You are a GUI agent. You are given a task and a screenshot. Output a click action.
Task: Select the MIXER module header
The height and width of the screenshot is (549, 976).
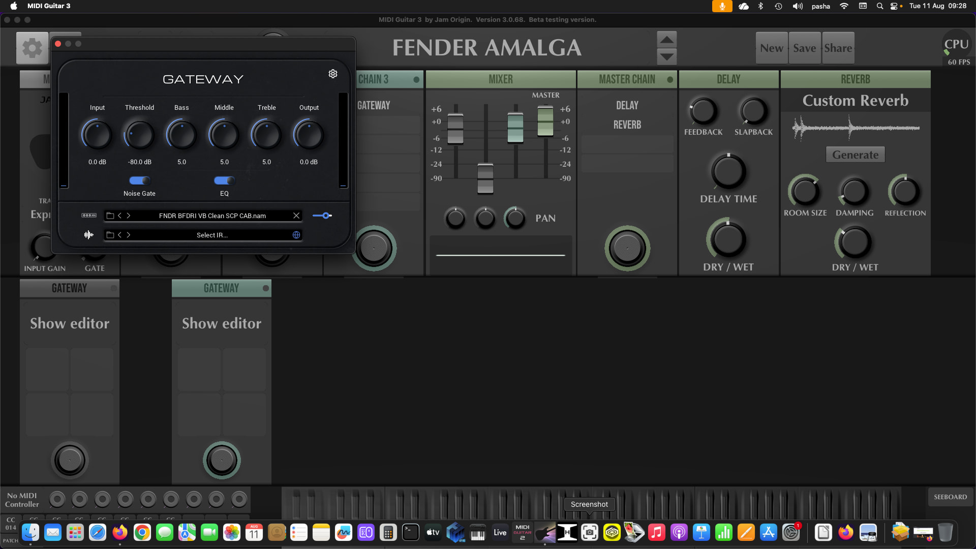tap(501, 79)
